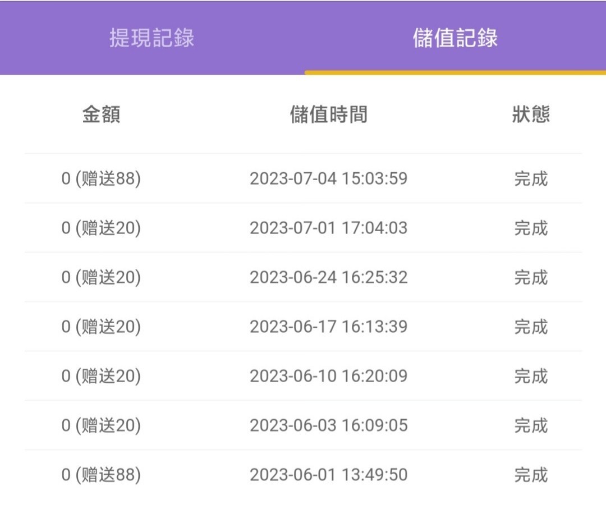Screen dimensions: 606x509
Task: Click the 金額 column header
Action: (101, 114)
